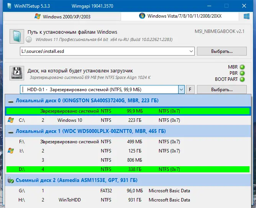Switch to Windows 2000/XP/2003 tab
The height and width of the screenshot is (208, 256).
(62, 16)
